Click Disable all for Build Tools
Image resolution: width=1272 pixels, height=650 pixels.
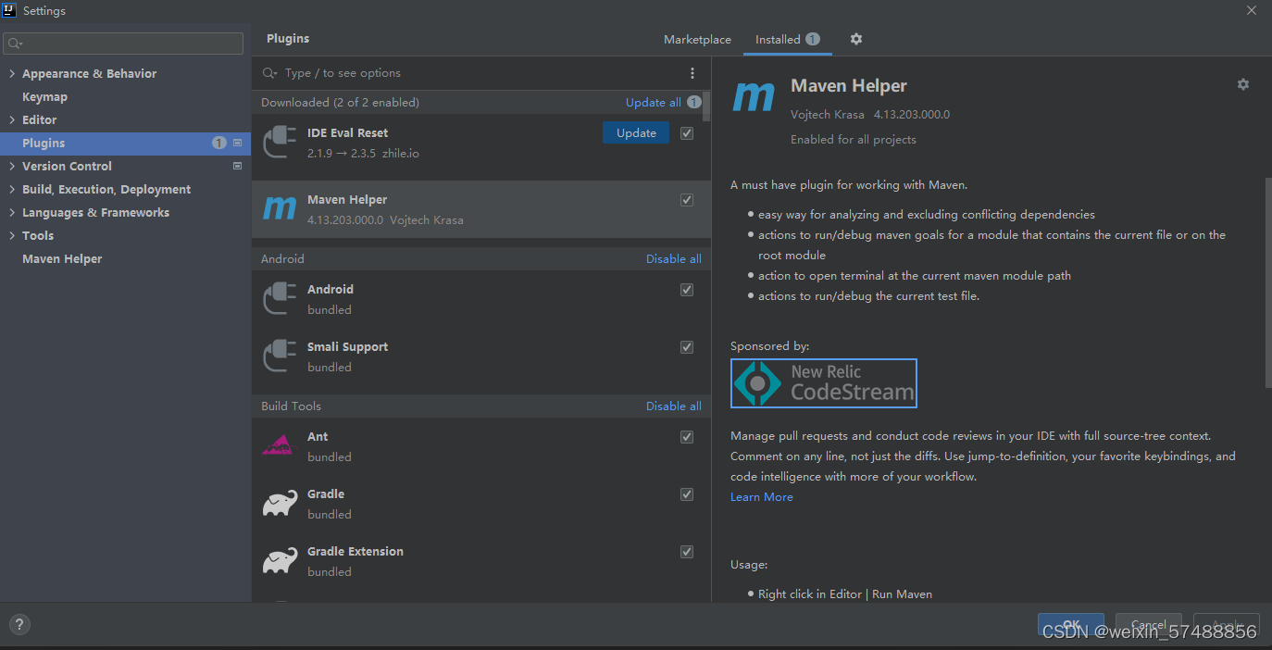pyautogui.click(x=674, y=406)
